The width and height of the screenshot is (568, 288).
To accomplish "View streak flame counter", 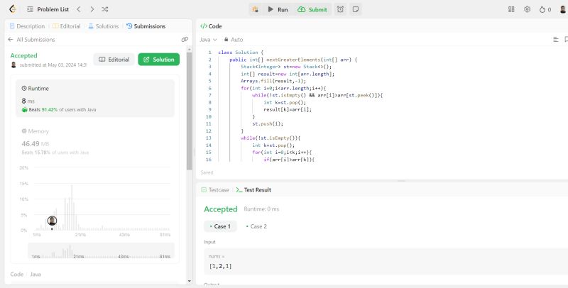I will pyautogui.click(x=545, y=9).
